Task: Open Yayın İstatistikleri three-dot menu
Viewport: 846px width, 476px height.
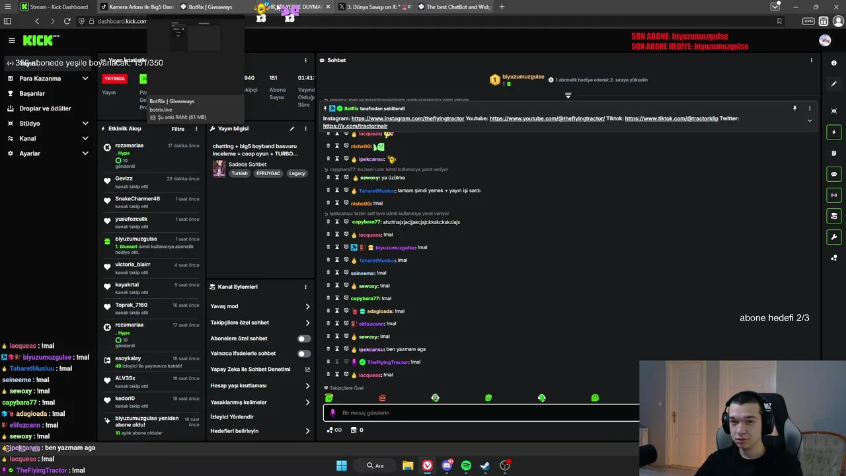Action: 305,60
